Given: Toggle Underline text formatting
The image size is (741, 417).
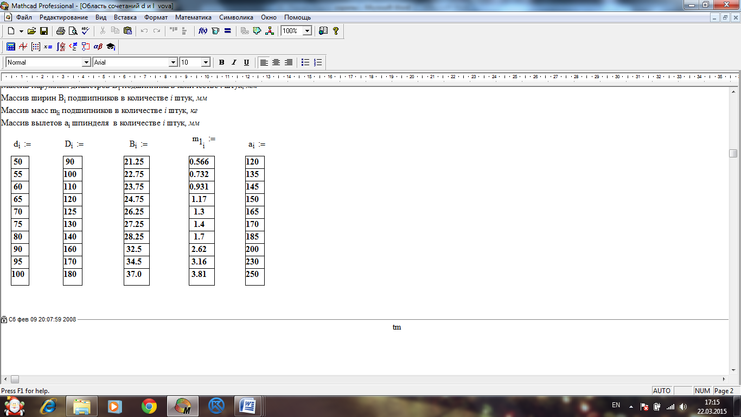Looking at the screenshot, I should [x=246, y=62].
